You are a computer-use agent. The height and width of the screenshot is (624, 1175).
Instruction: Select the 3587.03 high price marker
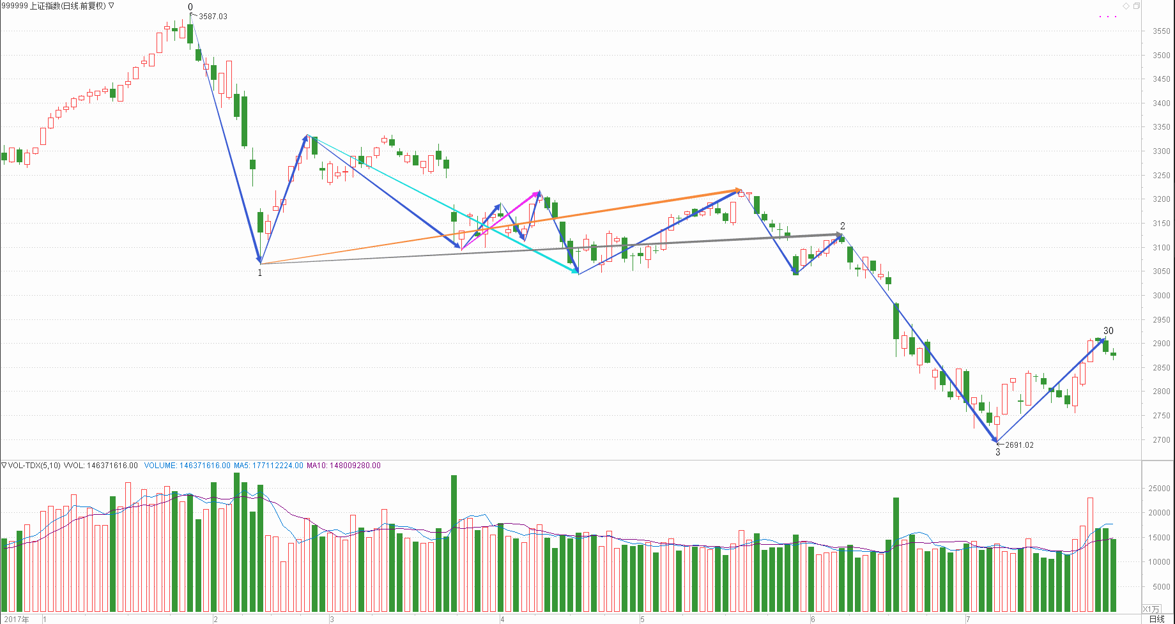[212, 17]
